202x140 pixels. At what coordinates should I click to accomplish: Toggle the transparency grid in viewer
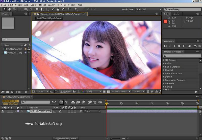click(108, 91)
